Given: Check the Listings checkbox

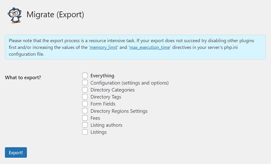Looking at the screenshot, I should click(85, 132).
